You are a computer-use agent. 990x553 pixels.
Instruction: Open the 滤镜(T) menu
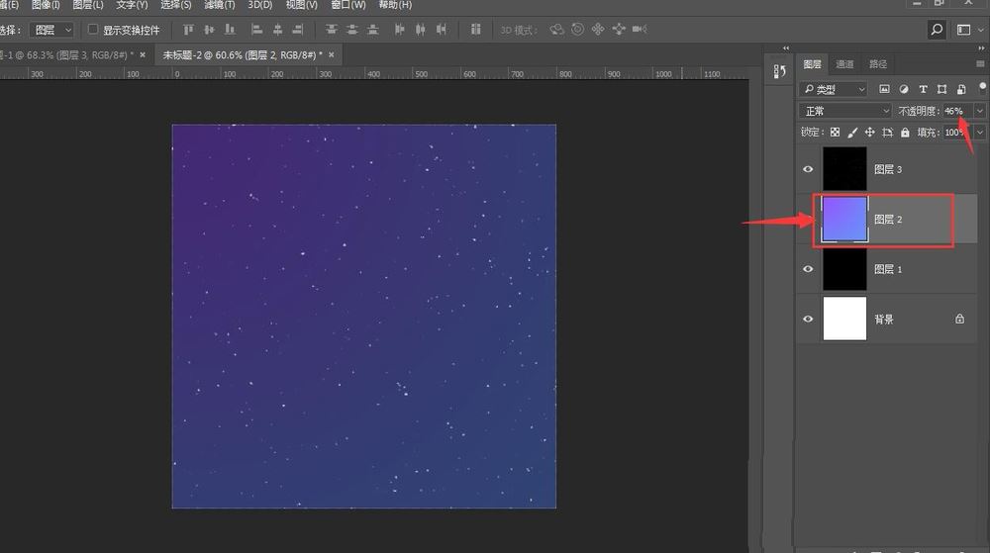click(219, 5)
